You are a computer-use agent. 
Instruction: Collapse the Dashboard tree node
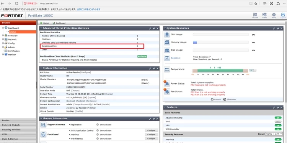tap(3, 28)
